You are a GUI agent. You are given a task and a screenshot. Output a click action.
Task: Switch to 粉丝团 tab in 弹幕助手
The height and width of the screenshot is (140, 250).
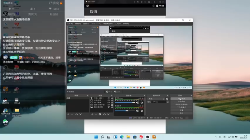(54, 14)
